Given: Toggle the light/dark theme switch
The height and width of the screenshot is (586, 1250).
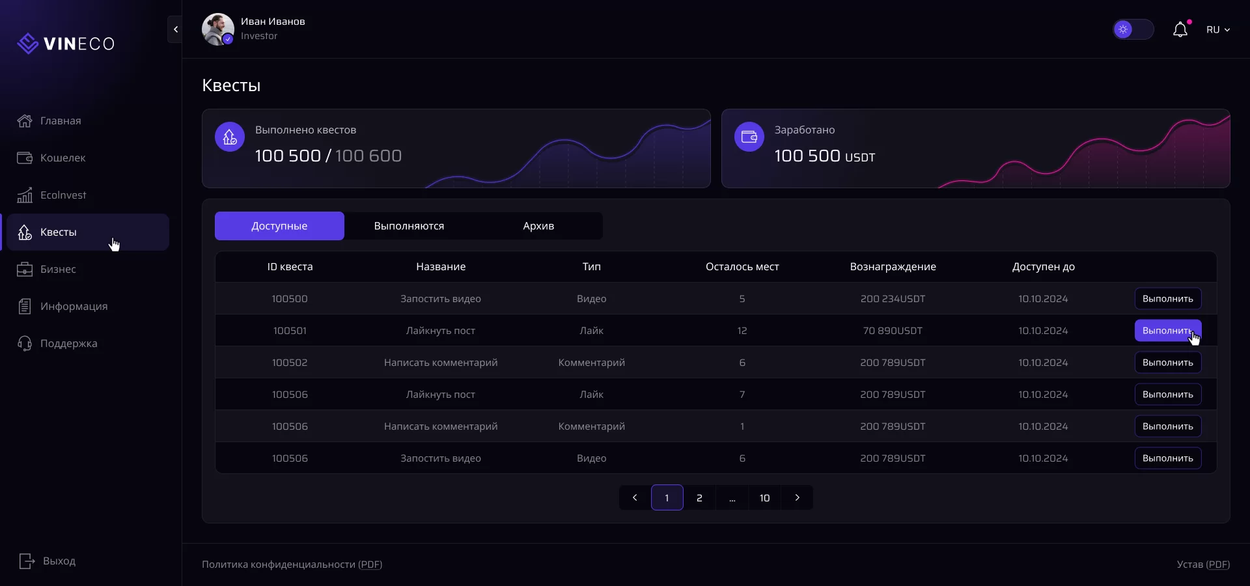Looking at the screenshot, I should [1133, 30].
